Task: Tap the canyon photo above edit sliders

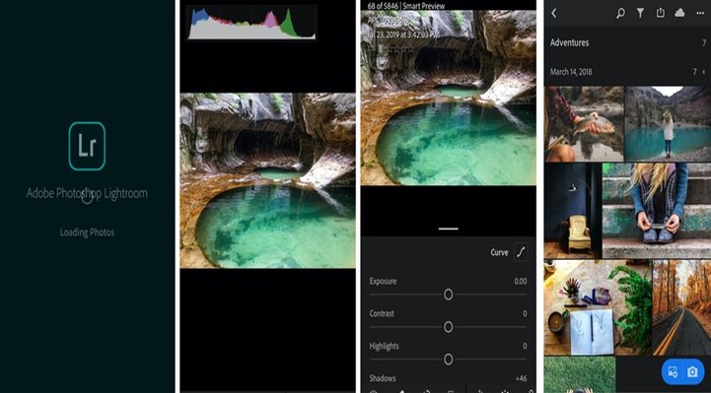Action: point(448,98)
